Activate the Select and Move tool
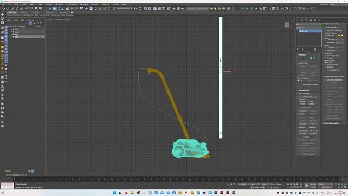Screen dimensions: 348x196 pos(54,9)
